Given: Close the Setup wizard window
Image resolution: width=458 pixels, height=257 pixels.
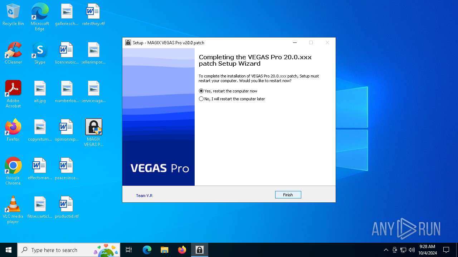Looking at the screenshot, I should pyautogui.click(x=327, y=42).
